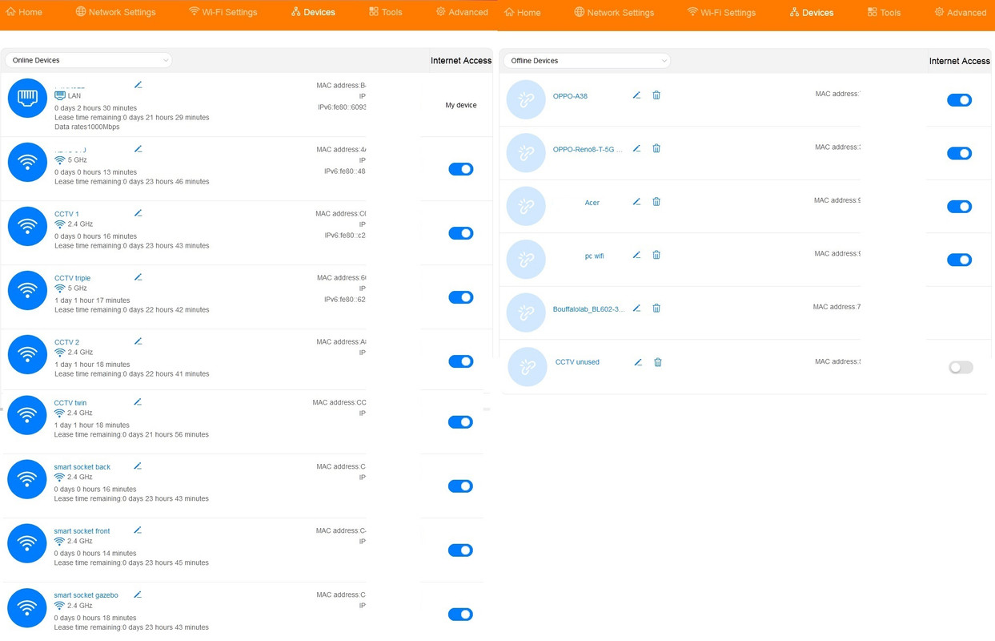Click the edit pencil for CCTV unused

coord(638,362)
